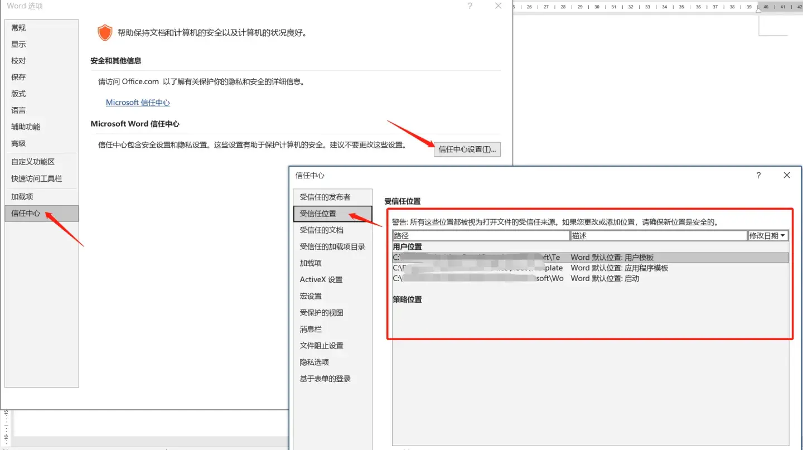Click the help icon in 信任中心 dialog
The height and width of the screenshot is (450, 803).
pyautogui.click(x=758, y=175)
